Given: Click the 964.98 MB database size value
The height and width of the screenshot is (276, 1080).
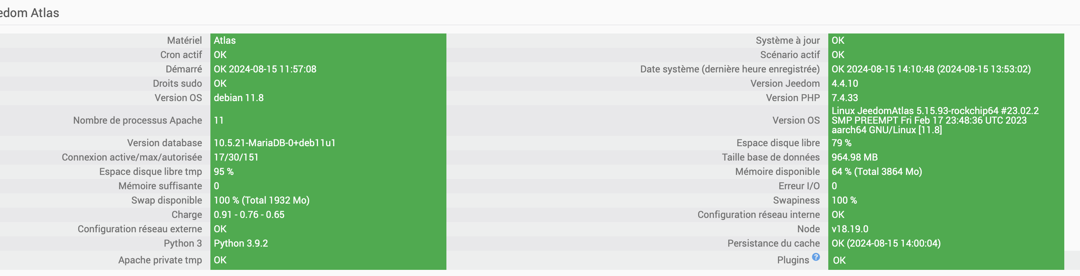Looking at the screenshot, I should tap(854, 157).
